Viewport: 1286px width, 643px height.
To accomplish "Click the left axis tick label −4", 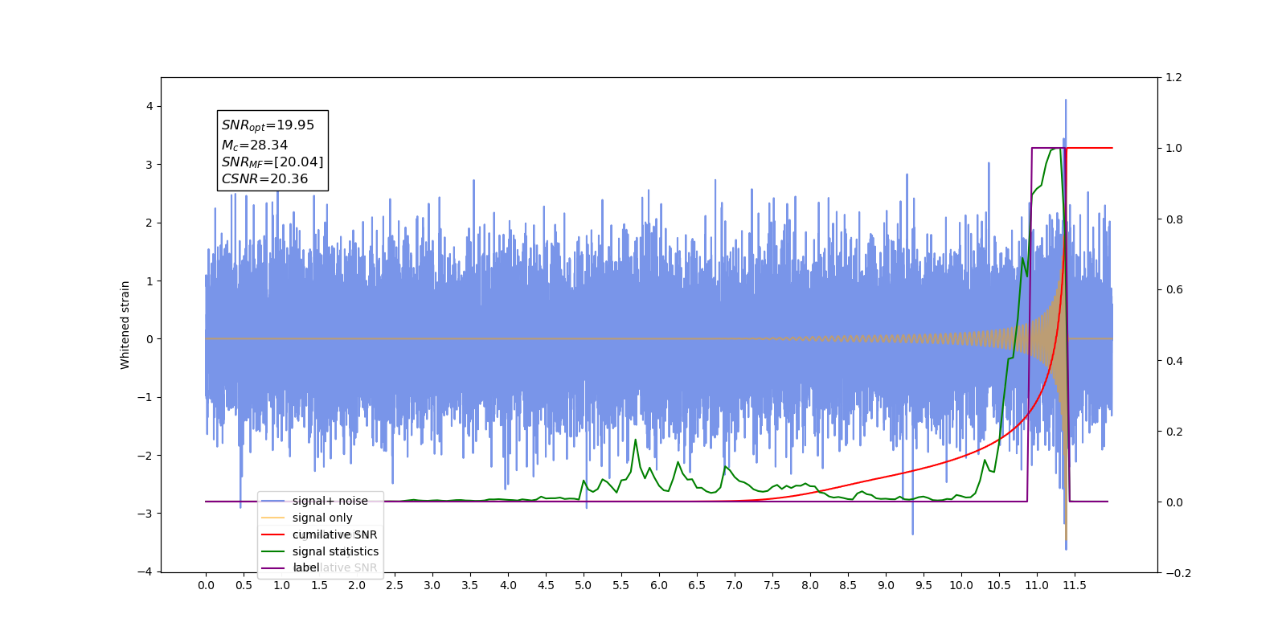I will [x=145, y=571].
